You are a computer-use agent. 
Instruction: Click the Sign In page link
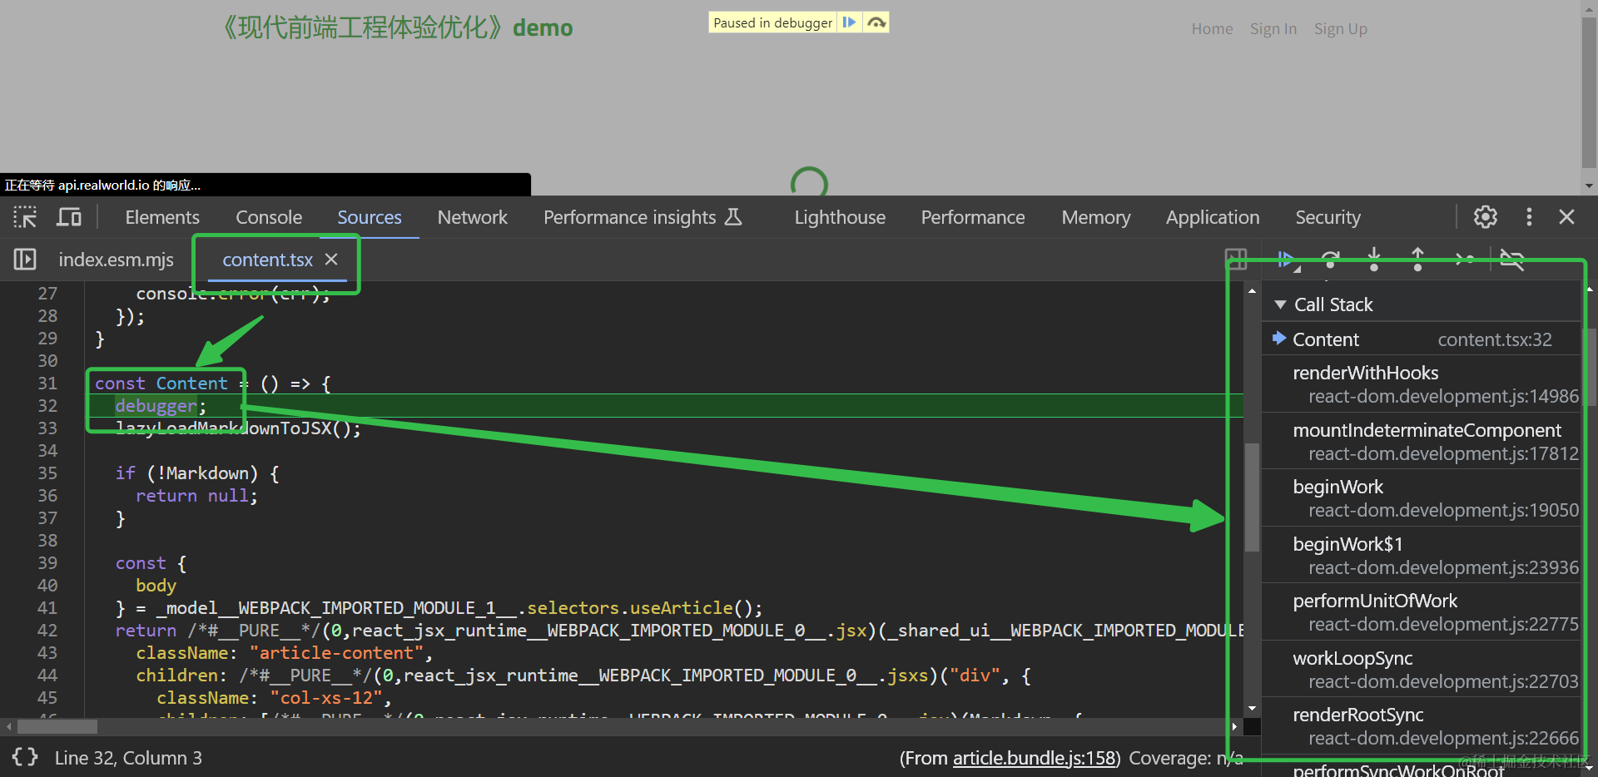pyautogui.click(x=1273, y=29)
